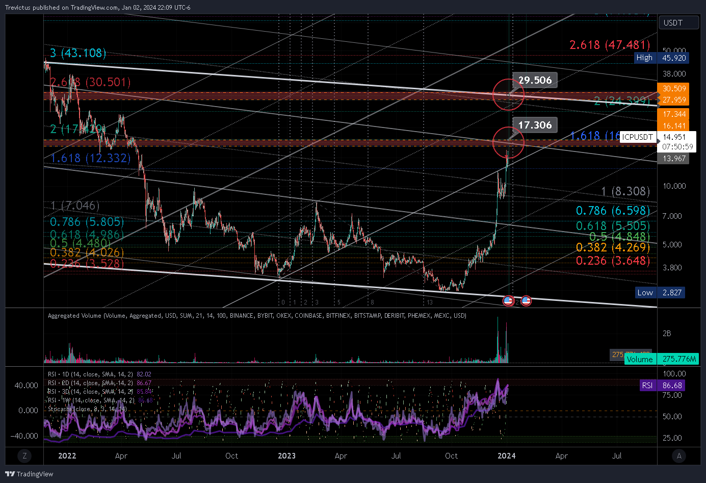Select the orange 27.959 price tag
The height and width of the screenshot is (483, 706).
click(674, 100)
